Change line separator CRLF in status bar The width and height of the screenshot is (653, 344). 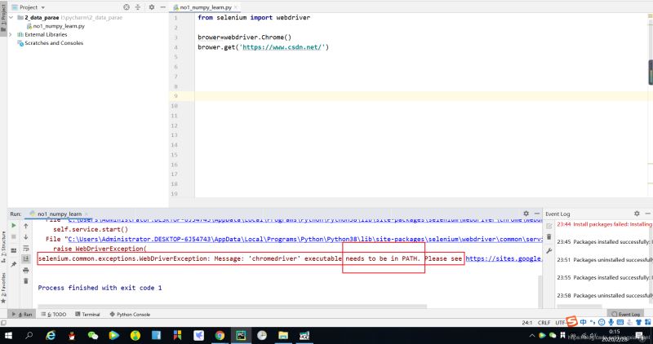(x=544, y=323)
